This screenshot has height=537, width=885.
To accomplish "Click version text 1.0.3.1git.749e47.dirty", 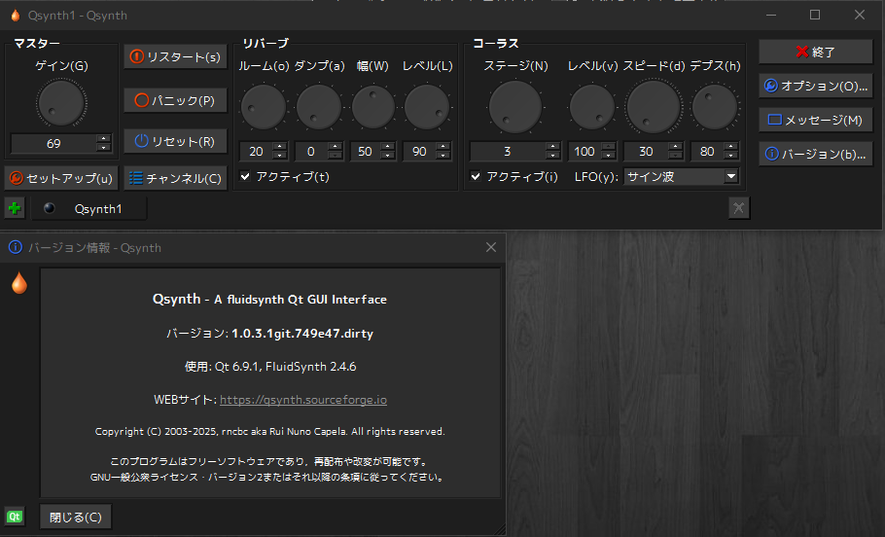I will click(x=302, y=333).
